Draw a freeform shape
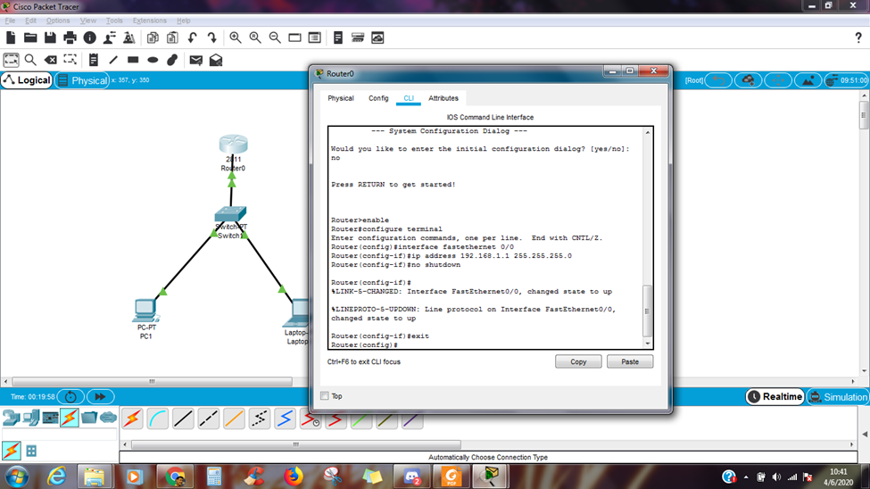The image size is (870, 489). [172, 60]
